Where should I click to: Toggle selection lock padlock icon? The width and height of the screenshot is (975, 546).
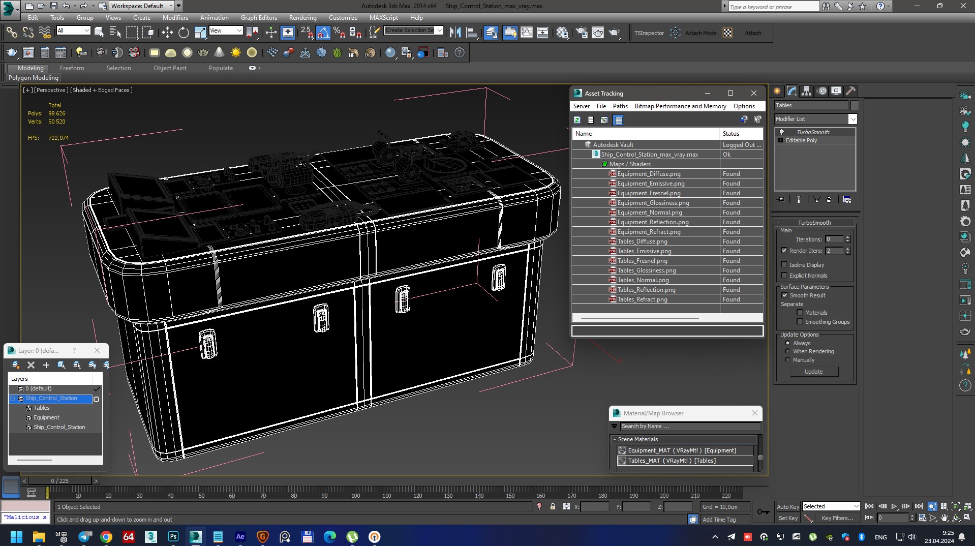click(553, 507)
